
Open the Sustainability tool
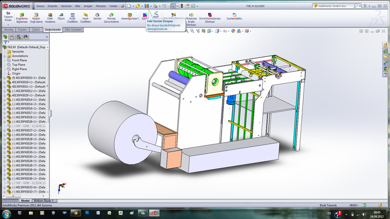coord(234,17)
